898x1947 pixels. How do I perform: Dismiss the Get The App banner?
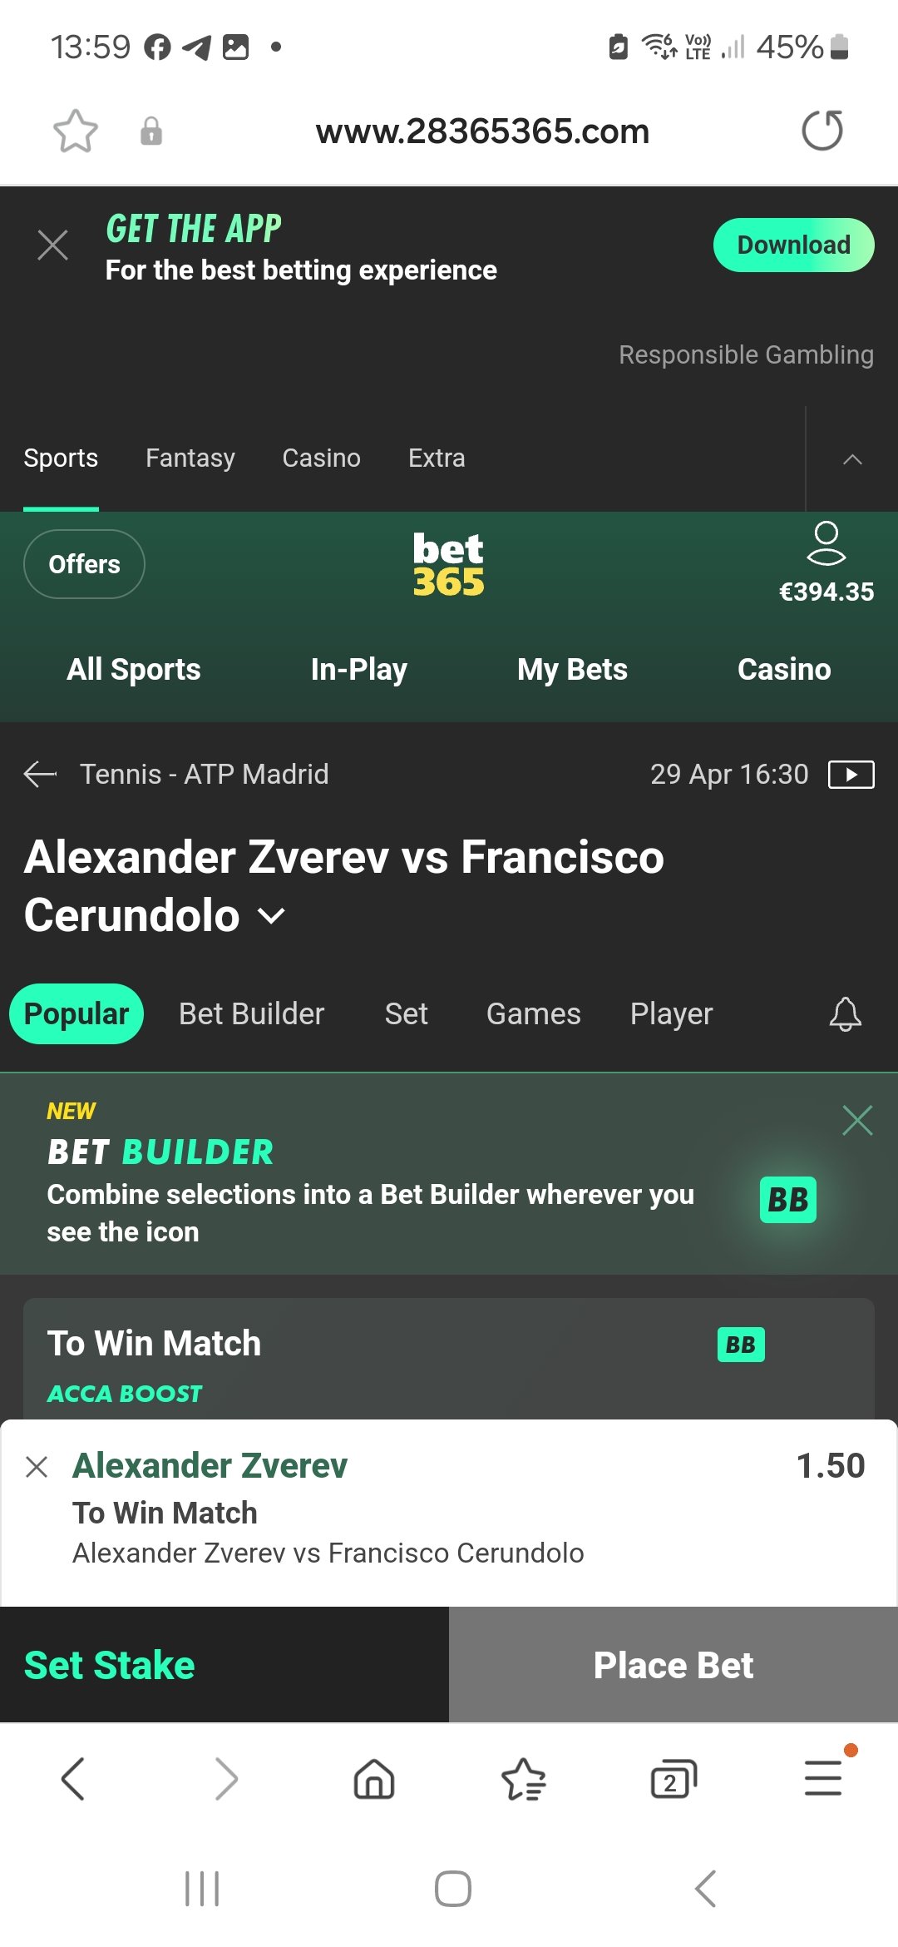pyautogui.click(x=53, y=245)
